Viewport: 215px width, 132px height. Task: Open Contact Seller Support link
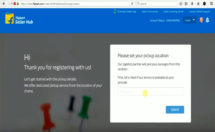click(x=199, y=12)
